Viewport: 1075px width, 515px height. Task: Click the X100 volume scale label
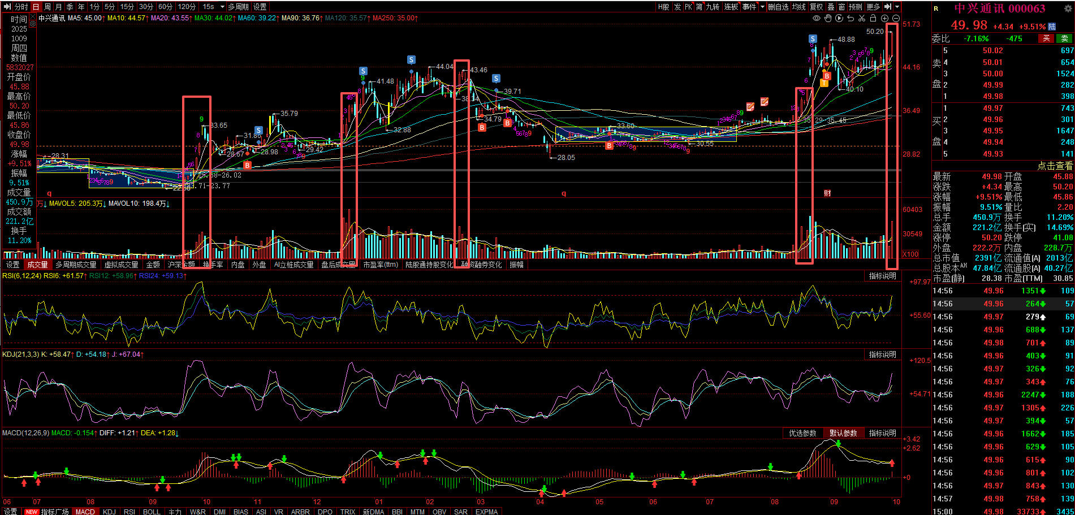point(910,254)
